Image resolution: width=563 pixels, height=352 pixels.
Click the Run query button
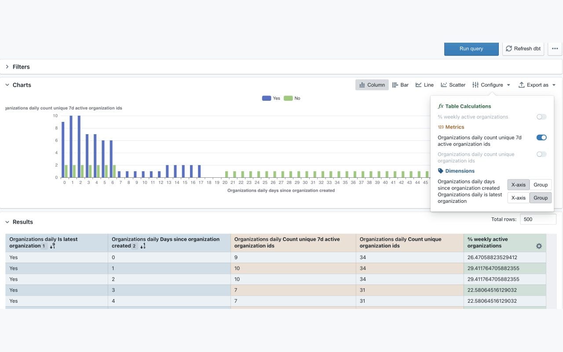pyautogui.click(x=471, y=49)
